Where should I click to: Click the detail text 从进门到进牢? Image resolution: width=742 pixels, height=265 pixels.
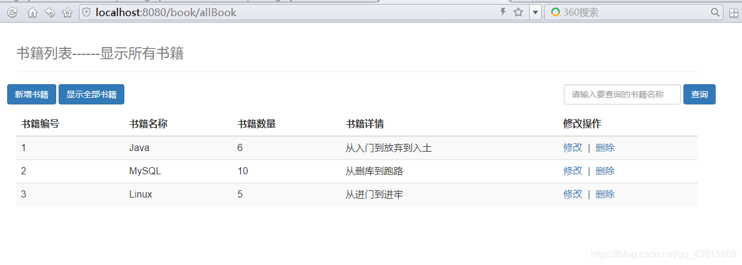[x=374, y=194]
